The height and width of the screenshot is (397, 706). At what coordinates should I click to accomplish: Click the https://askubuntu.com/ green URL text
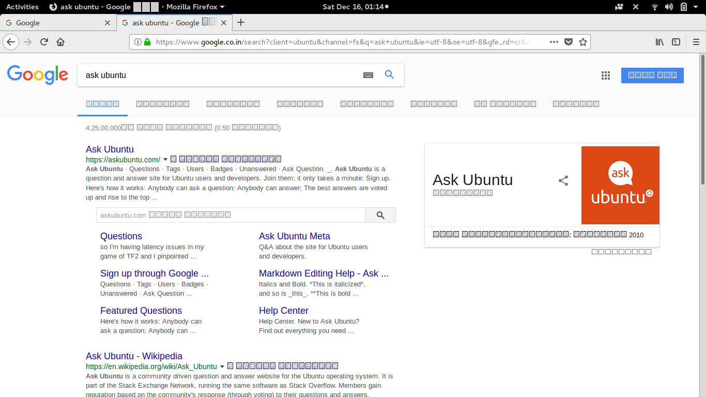point(123,160)
